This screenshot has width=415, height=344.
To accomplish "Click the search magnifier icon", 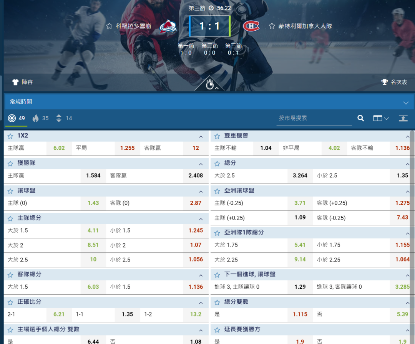I will tap(360, 118).
